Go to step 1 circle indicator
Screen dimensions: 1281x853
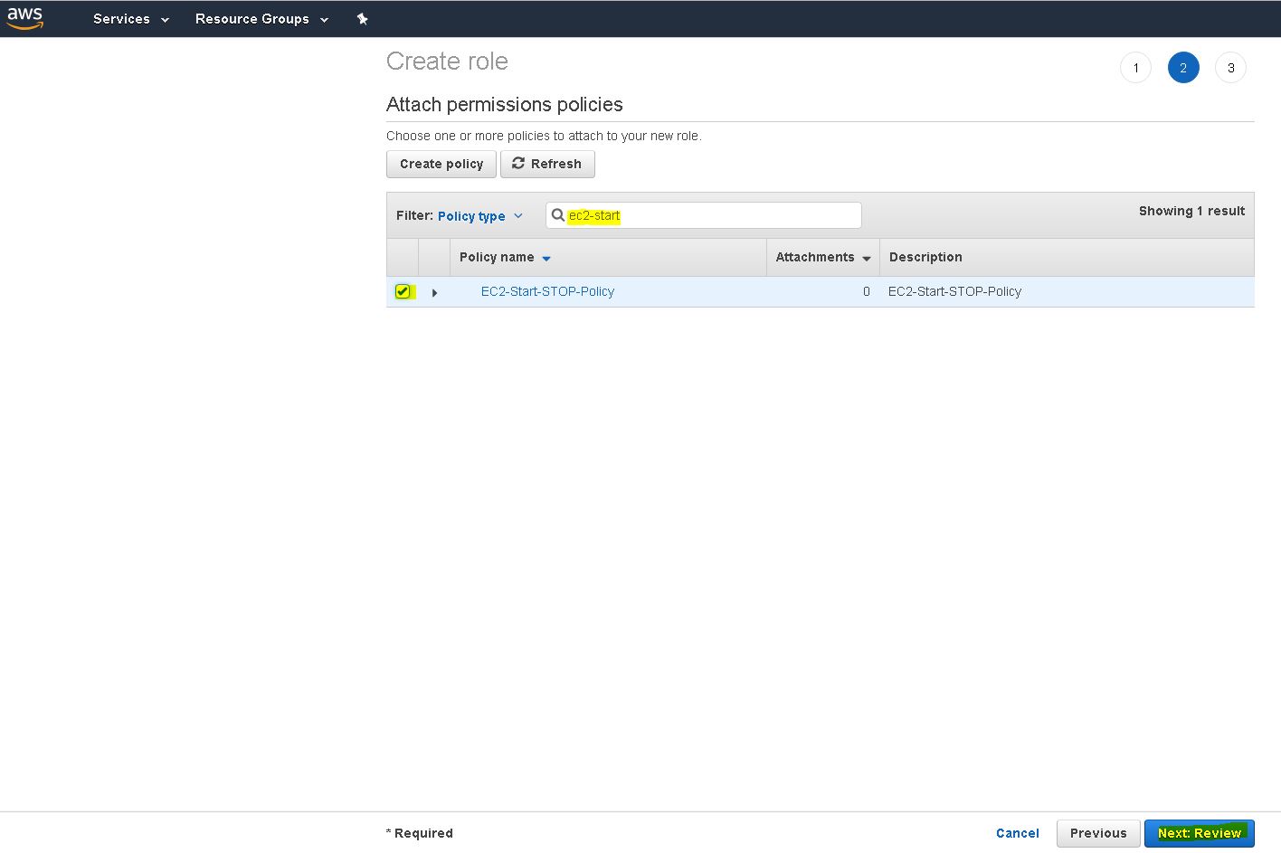point(1135,68)
